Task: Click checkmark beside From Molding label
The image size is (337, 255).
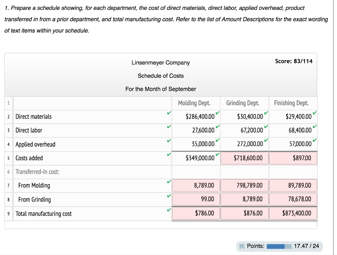Action: pos(169,182)
